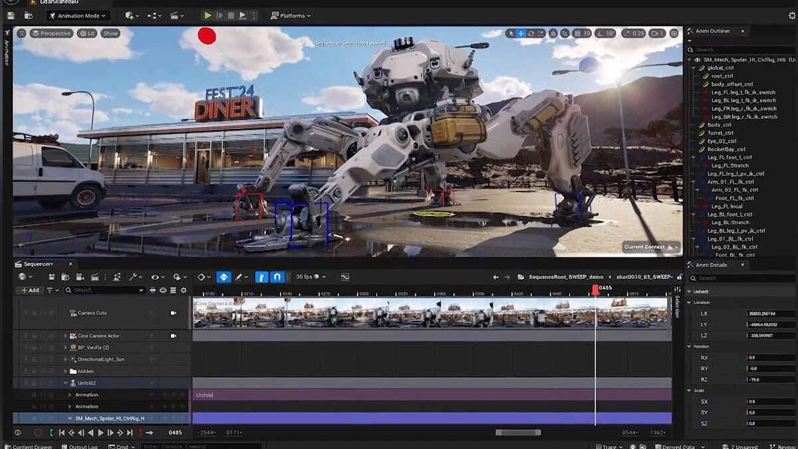This screenshot has height=449, width=798.
Task: Click the Add track button in Sequencer
Action: (x=30, y=290)
